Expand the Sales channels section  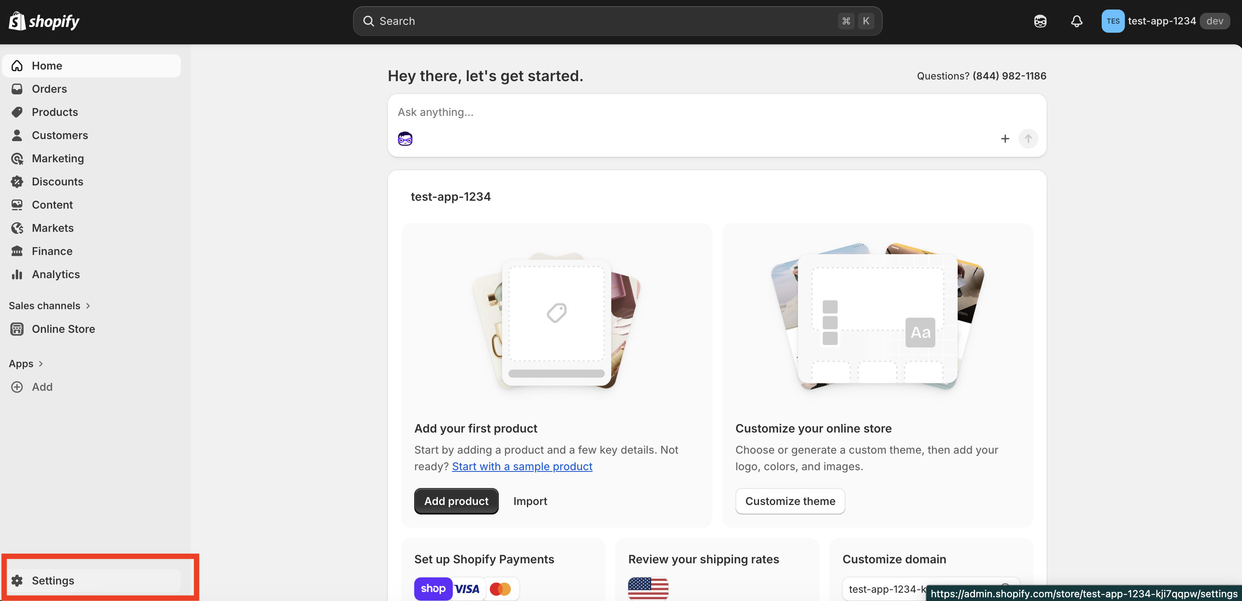click(50, 306)
